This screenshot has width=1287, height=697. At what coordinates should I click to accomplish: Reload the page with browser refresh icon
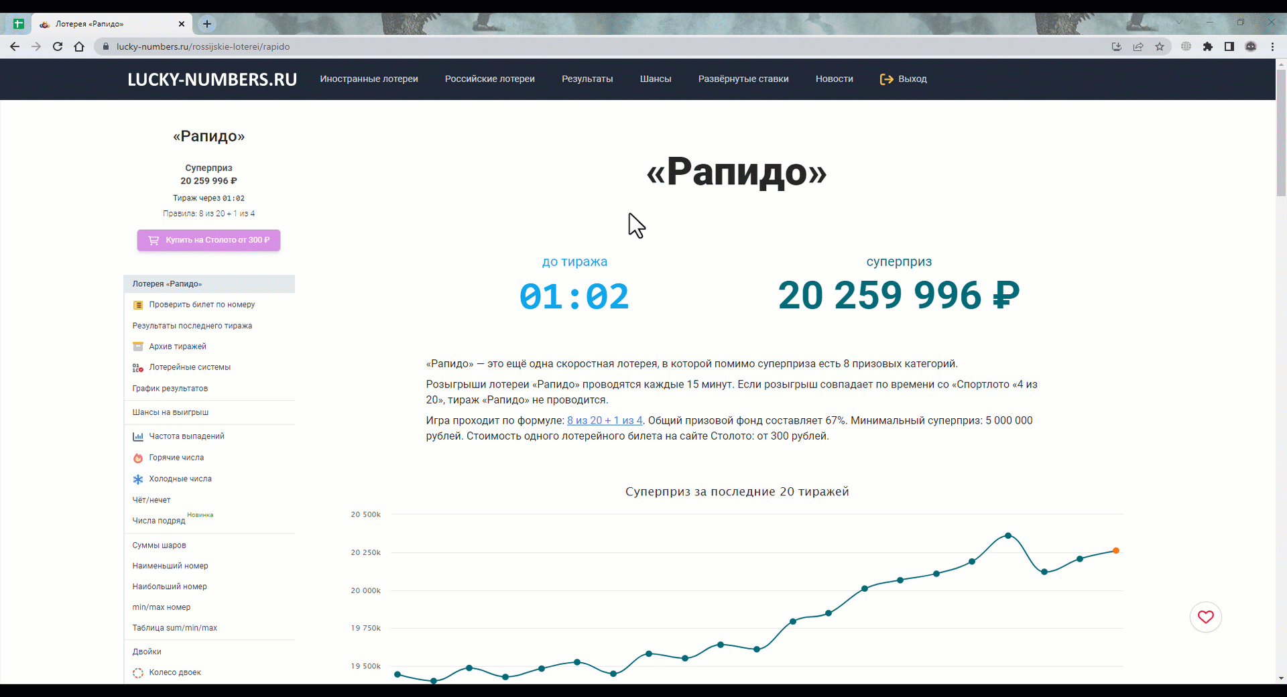point(58,47)
